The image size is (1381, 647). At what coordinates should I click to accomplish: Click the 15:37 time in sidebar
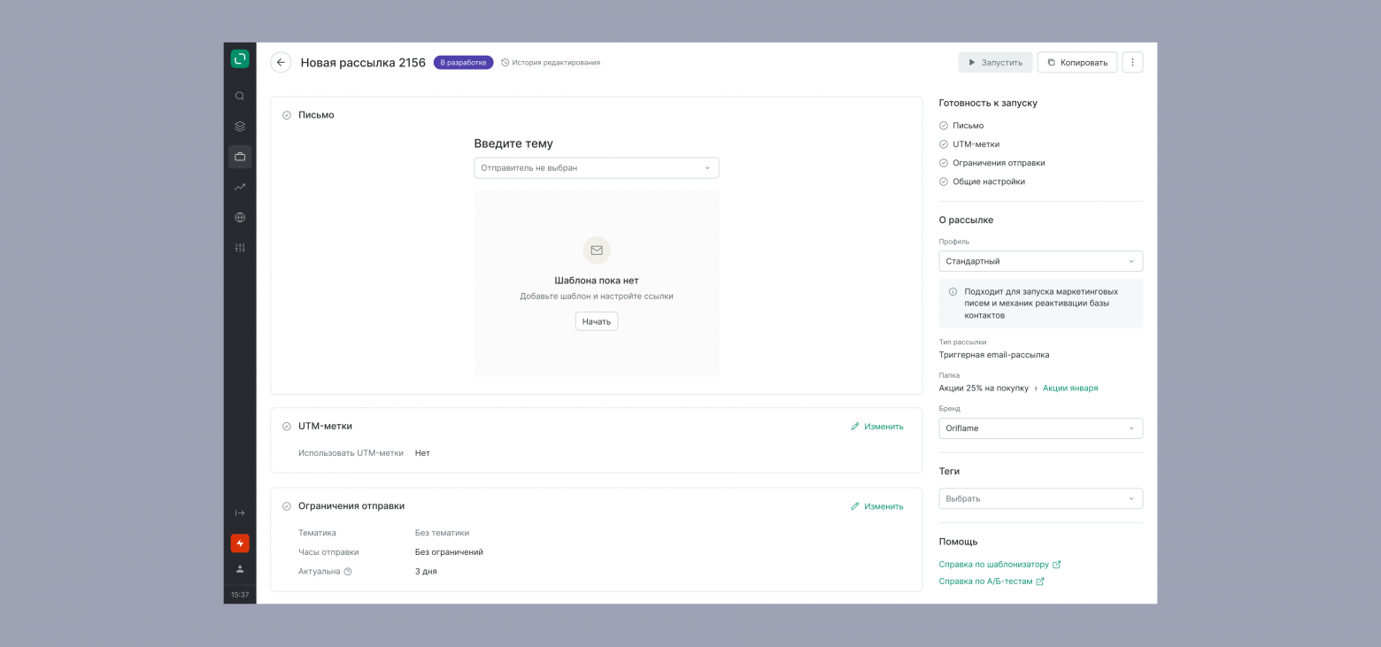coord(240,595)
